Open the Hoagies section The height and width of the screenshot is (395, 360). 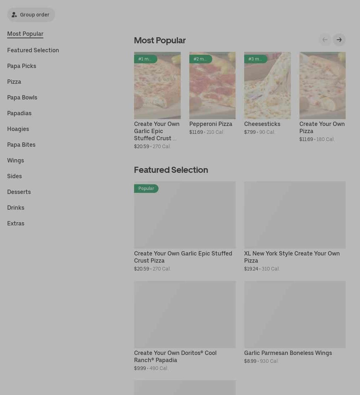coord(18,129)
